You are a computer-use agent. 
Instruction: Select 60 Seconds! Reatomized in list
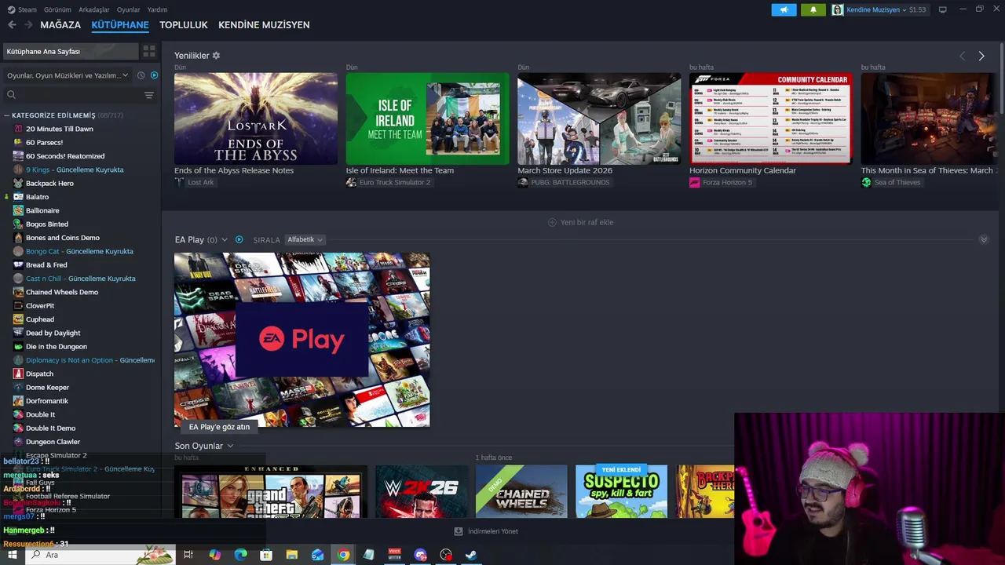[65, 156]
